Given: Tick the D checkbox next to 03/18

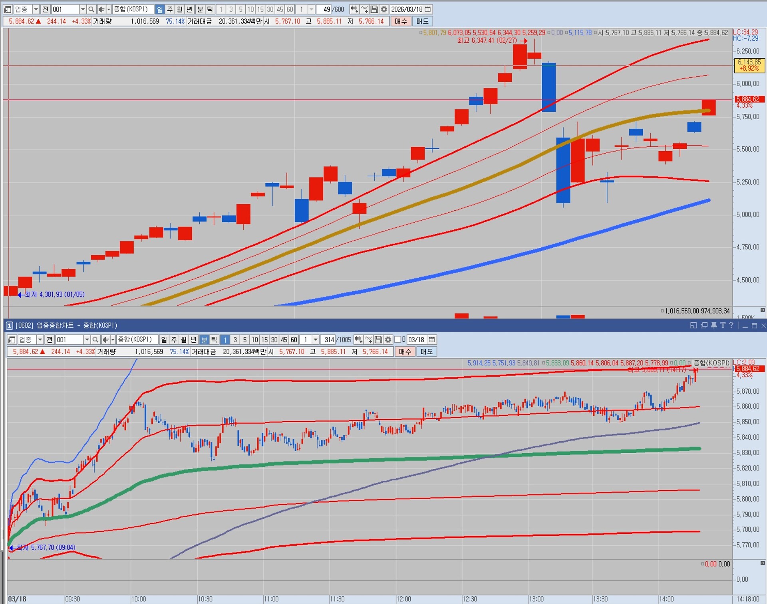Looking at the screenshot, I should [x=398, y=340].
